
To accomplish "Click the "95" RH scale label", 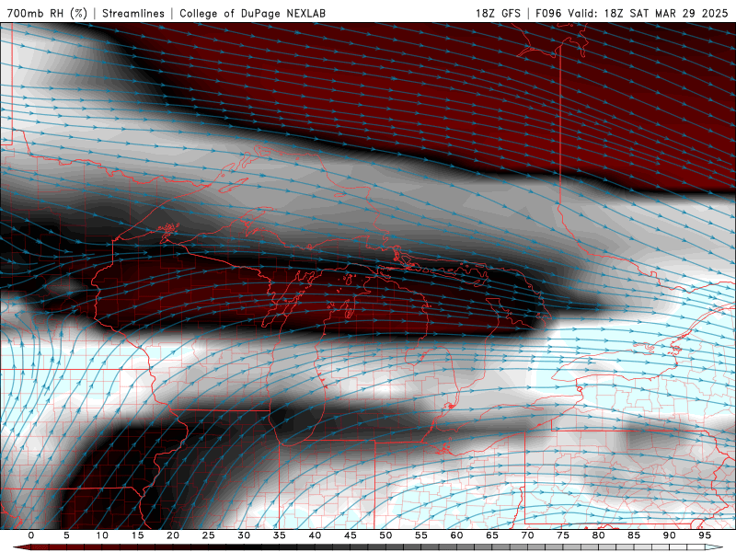I will (705, 535).
